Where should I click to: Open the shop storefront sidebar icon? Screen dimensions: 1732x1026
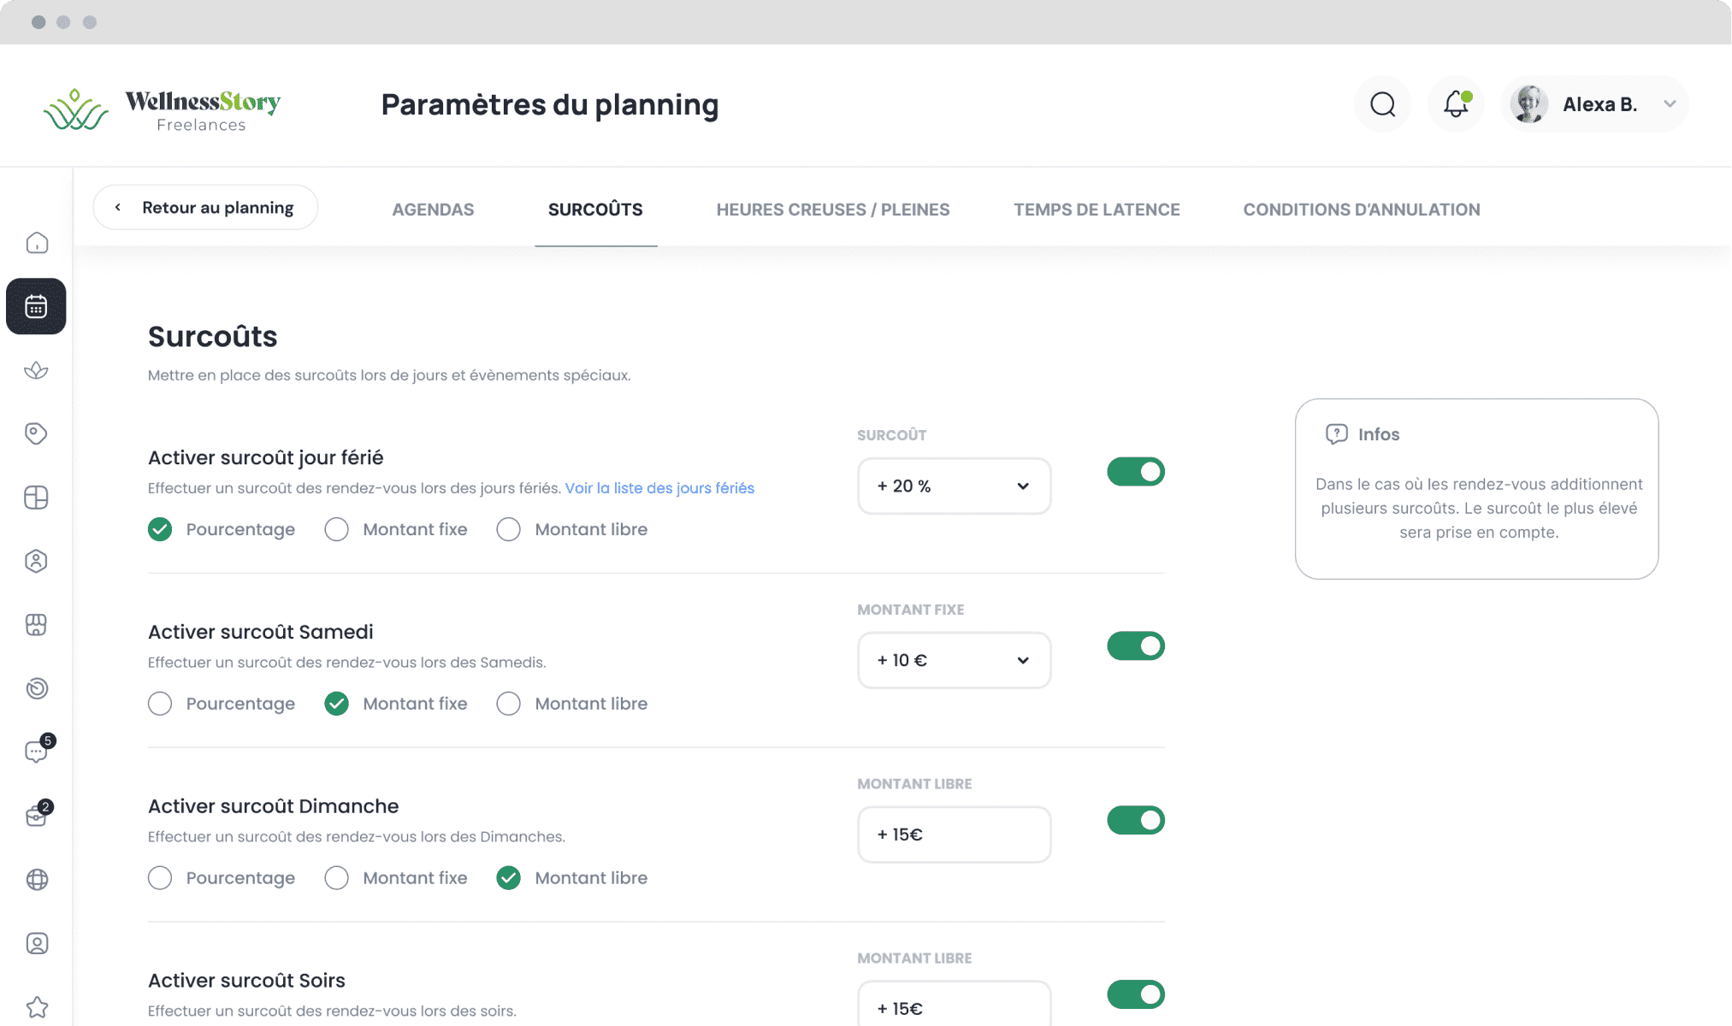pyautogui.click(x=36, y=625)
